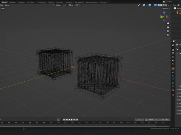Open the Object menu in viewport header
Screen dimensions: 181x135
point(7,5)
